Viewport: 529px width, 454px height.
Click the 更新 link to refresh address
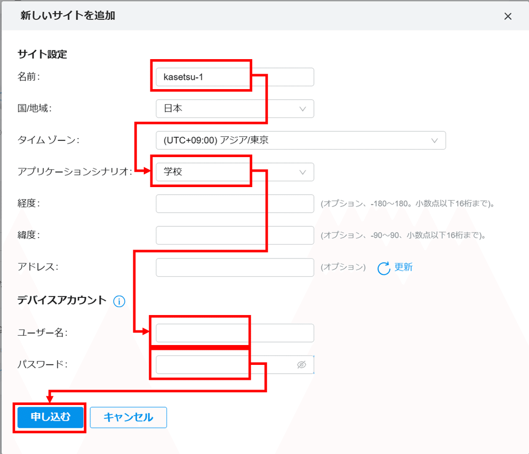(404, 267)
